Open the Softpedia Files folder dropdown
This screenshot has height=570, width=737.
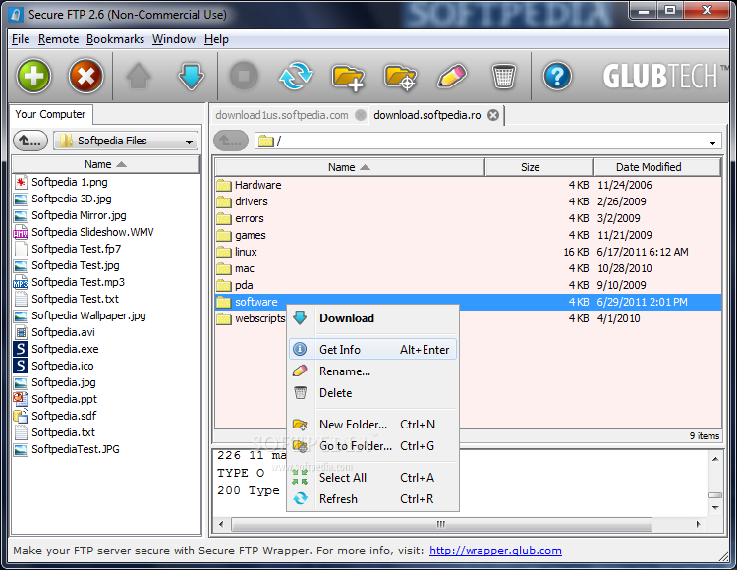(126, 141)
